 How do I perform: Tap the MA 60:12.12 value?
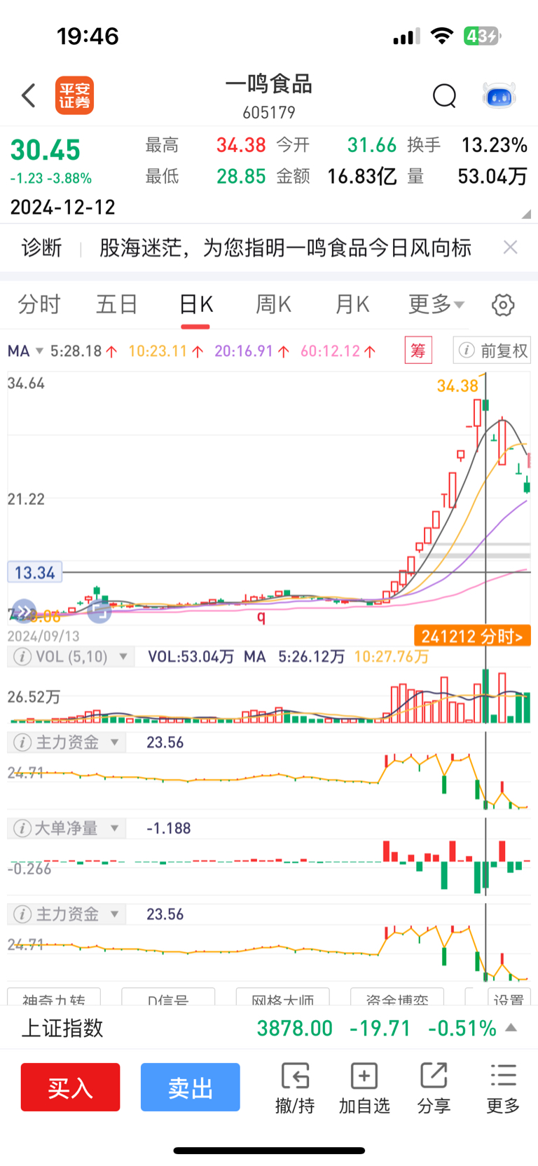click(338, 351)
